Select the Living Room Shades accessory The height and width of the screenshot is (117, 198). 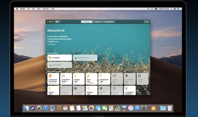(x=66, y=79)
